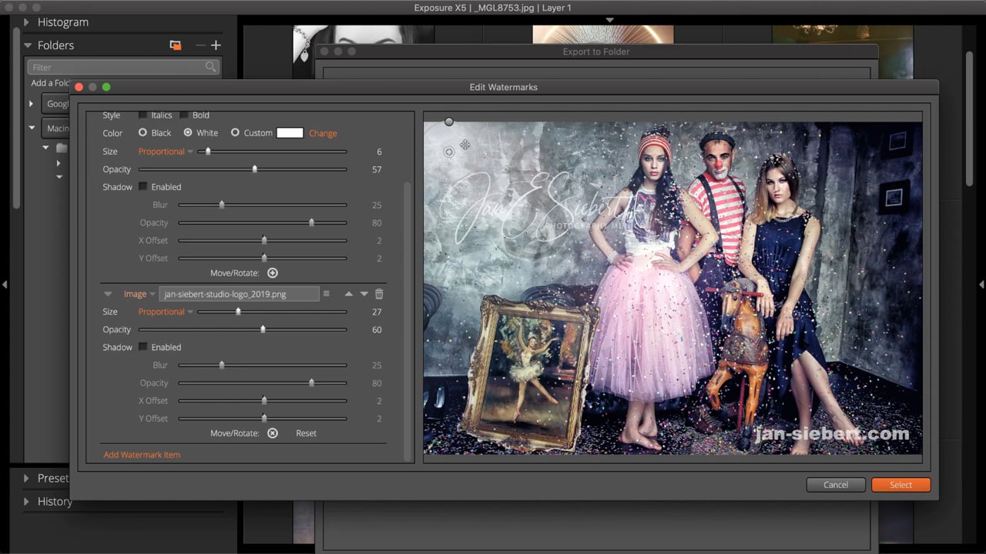Select the Custom color radio button
The width and height of the screenshot is (986, 554).
tap(235, 133)
